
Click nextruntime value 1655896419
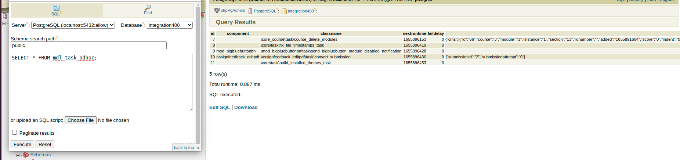[x=415, y=45]
